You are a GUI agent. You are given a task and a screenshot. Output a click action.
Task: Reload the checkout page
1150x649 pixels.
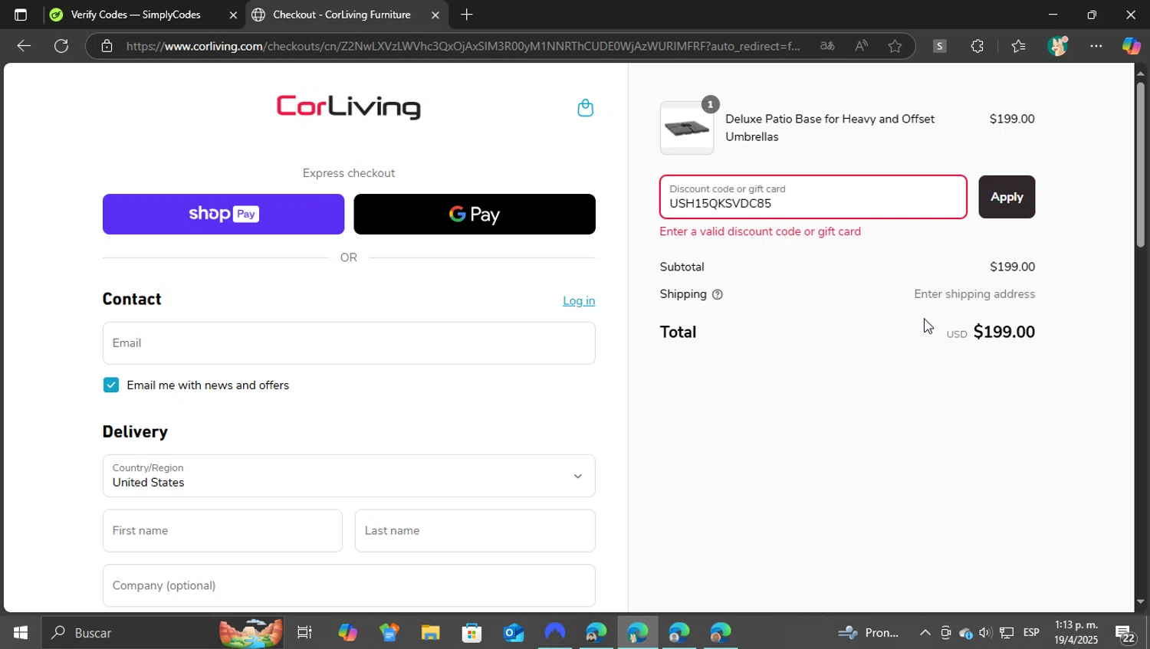click(61, 46)
